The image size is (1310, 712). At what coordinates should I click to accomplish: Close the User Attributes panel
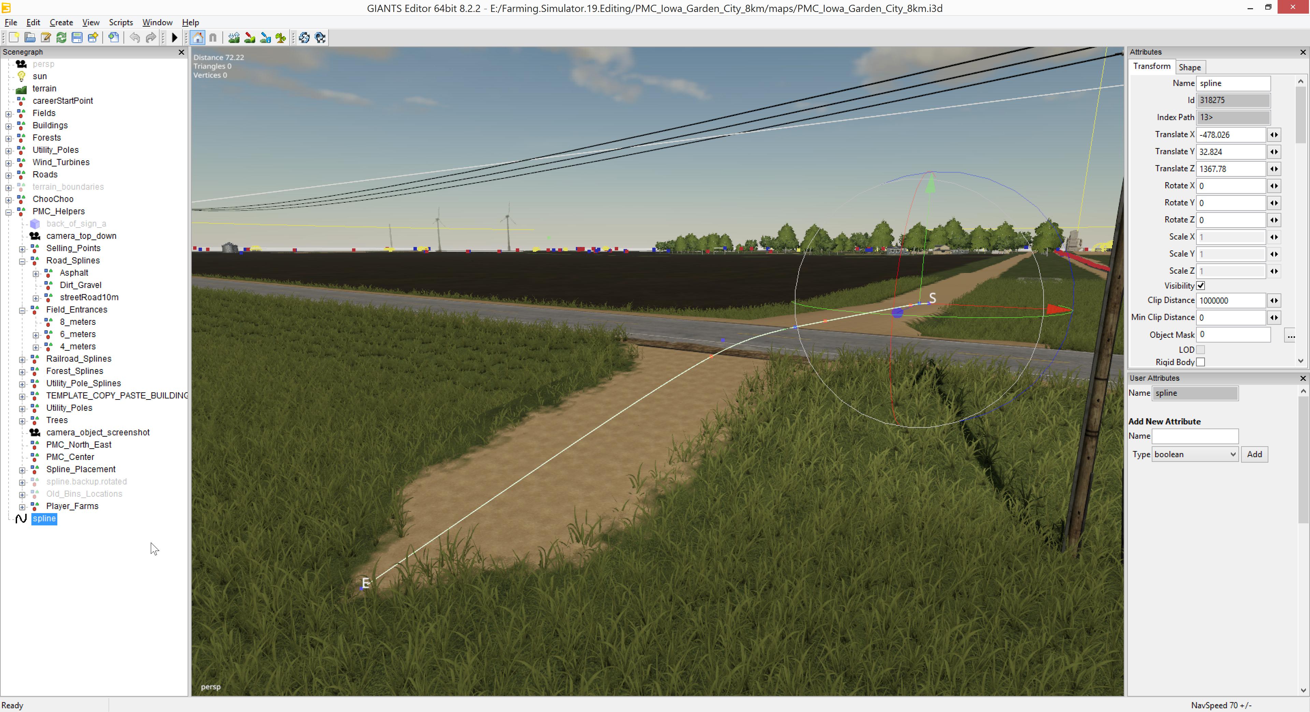pos(1303,378)
